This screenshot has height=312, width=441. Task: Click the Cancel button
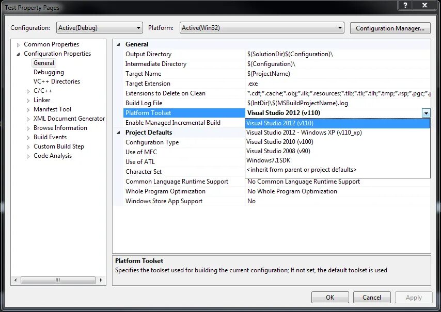tap(372, 298)
